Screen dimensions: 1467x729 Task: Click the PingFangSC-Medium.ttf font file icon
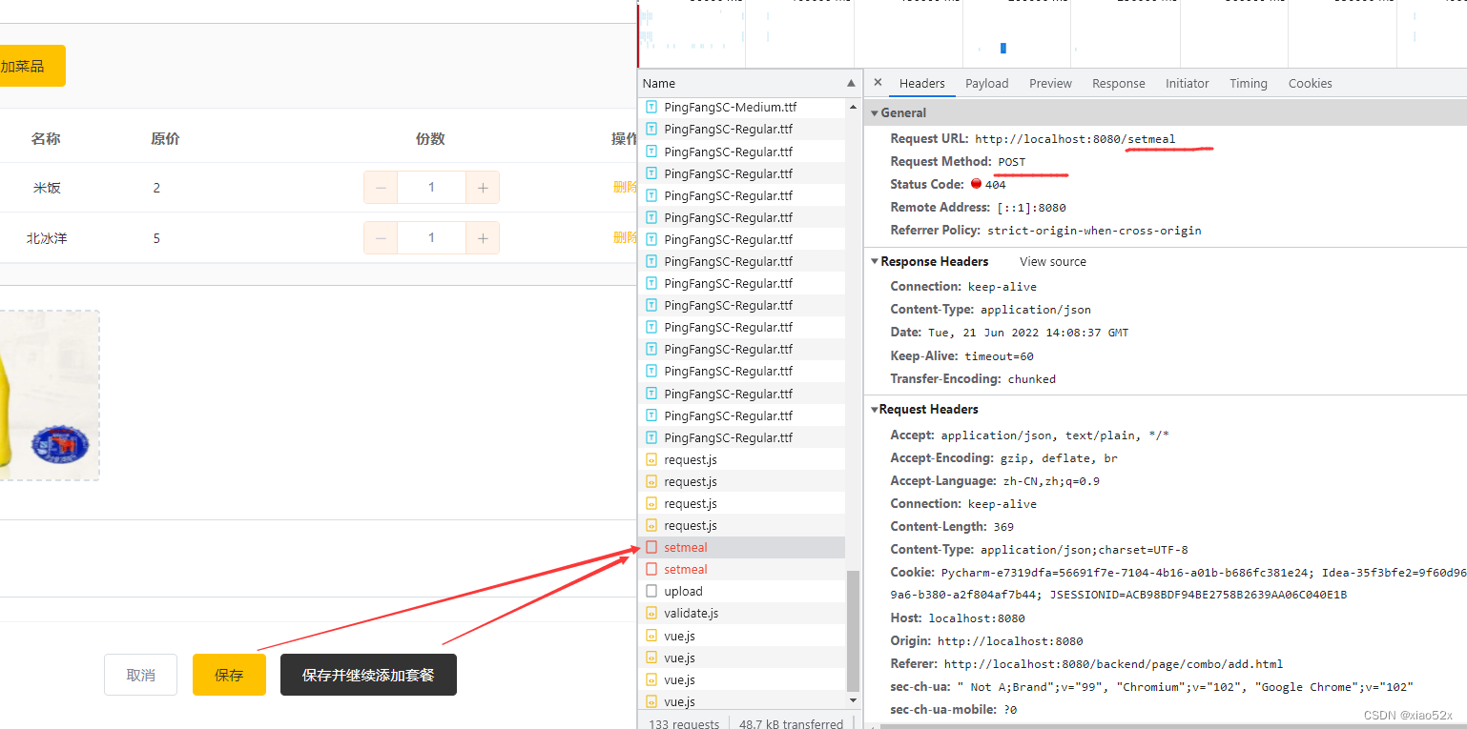651,107
